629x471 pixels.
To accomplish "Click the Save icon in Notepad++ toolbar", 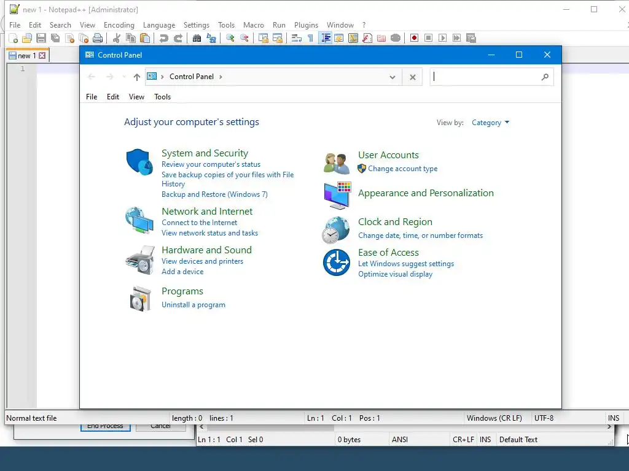I will point(41,38).
